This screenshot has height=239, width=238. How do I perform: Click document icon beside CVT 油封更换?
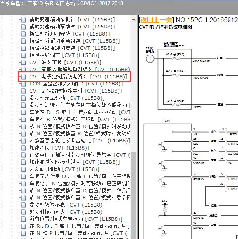[23, 63]
